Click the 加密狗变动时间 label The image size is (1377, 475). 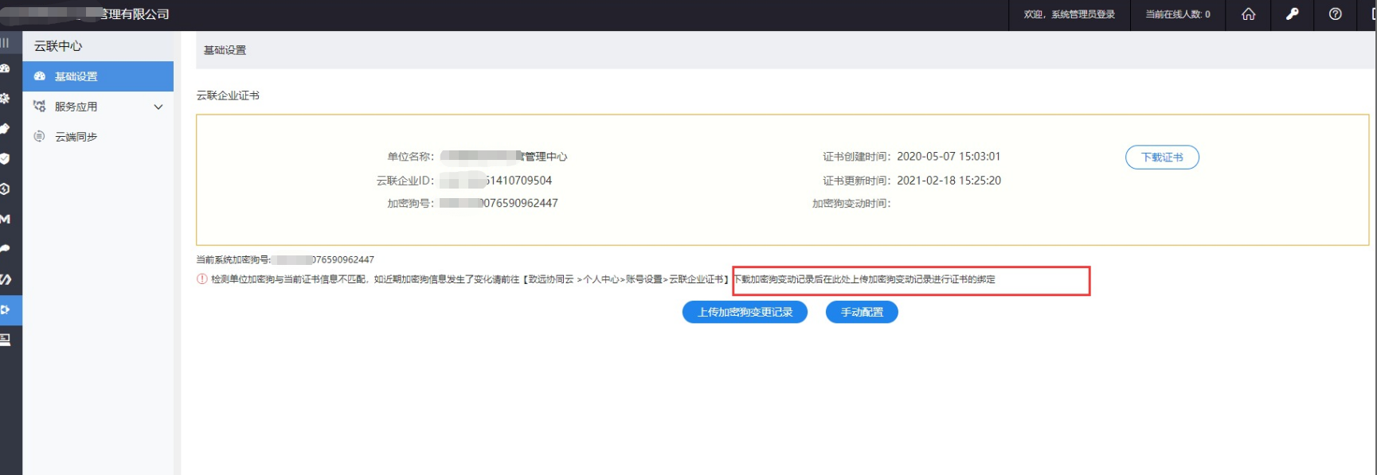[x=851, y=204]
